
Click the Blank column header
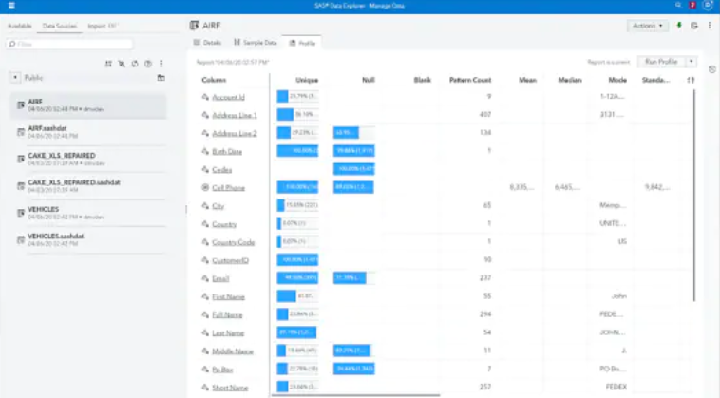click(422, 80)
